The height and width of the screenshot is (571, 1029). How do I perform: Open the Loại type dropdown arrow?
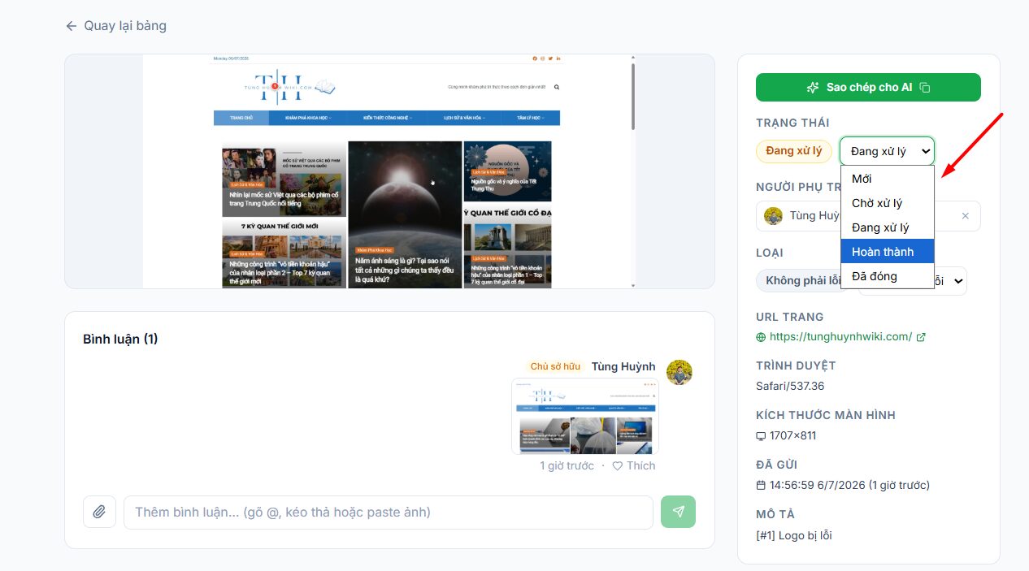tap(958, 281)
